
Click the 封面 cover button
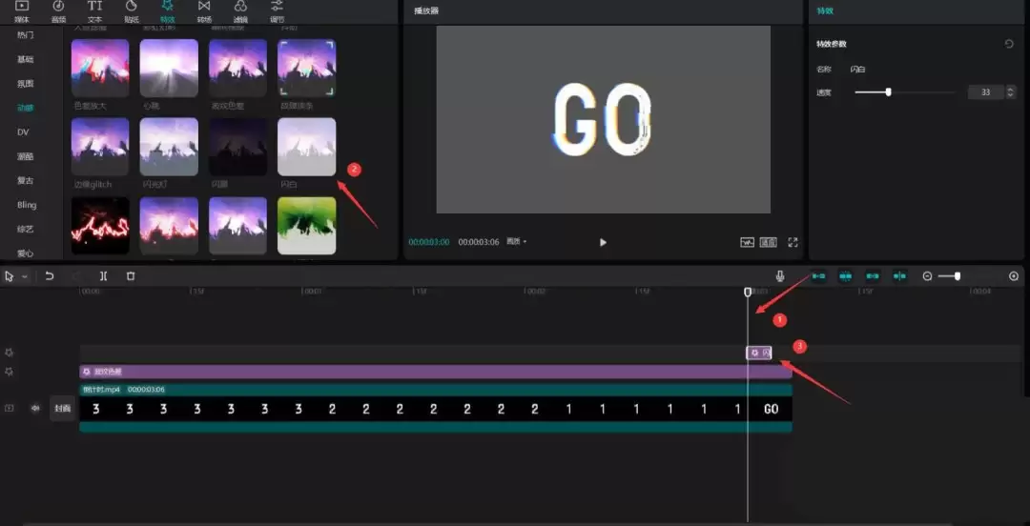pyautogui.click(x=62, y=408)
